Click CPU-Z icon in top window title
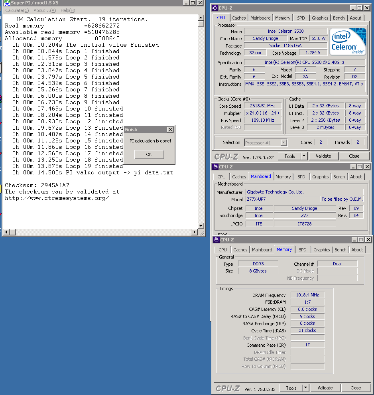Viewport: 374px width, 395px height. [x=215, y=8]
